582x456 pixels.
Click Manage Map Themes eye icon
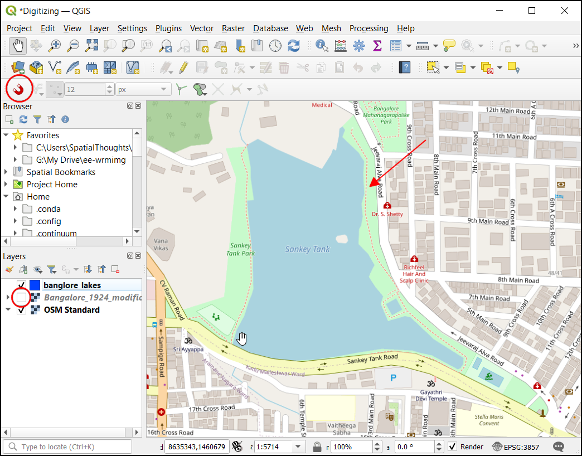click(x=37, y=269)
